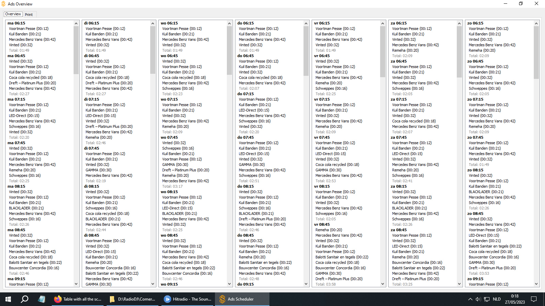Open network status tray icon

click(x=487, y=299)
